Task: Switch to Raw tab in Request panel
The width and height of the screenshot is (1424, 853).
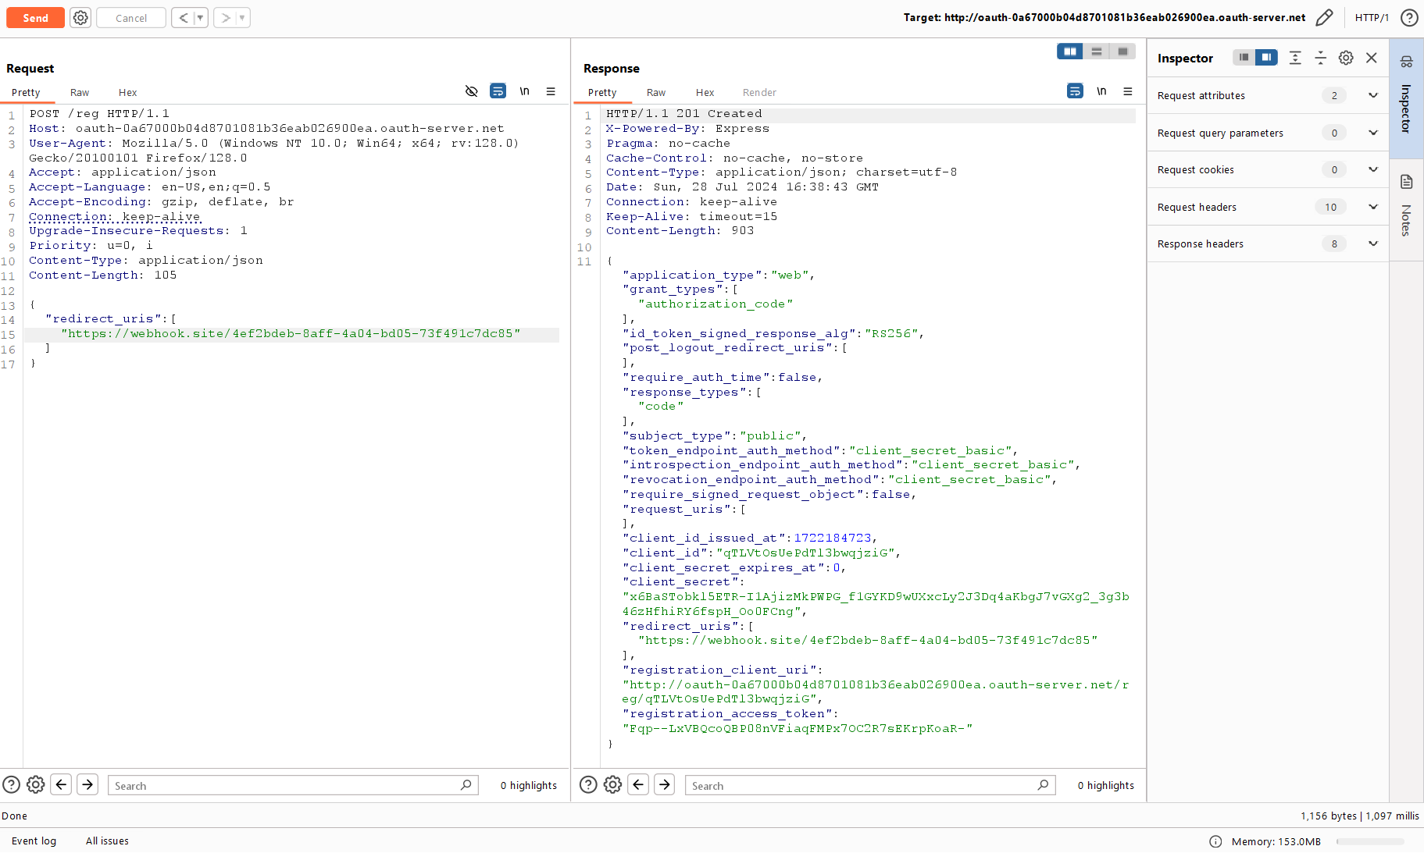Action: [80, 92]
